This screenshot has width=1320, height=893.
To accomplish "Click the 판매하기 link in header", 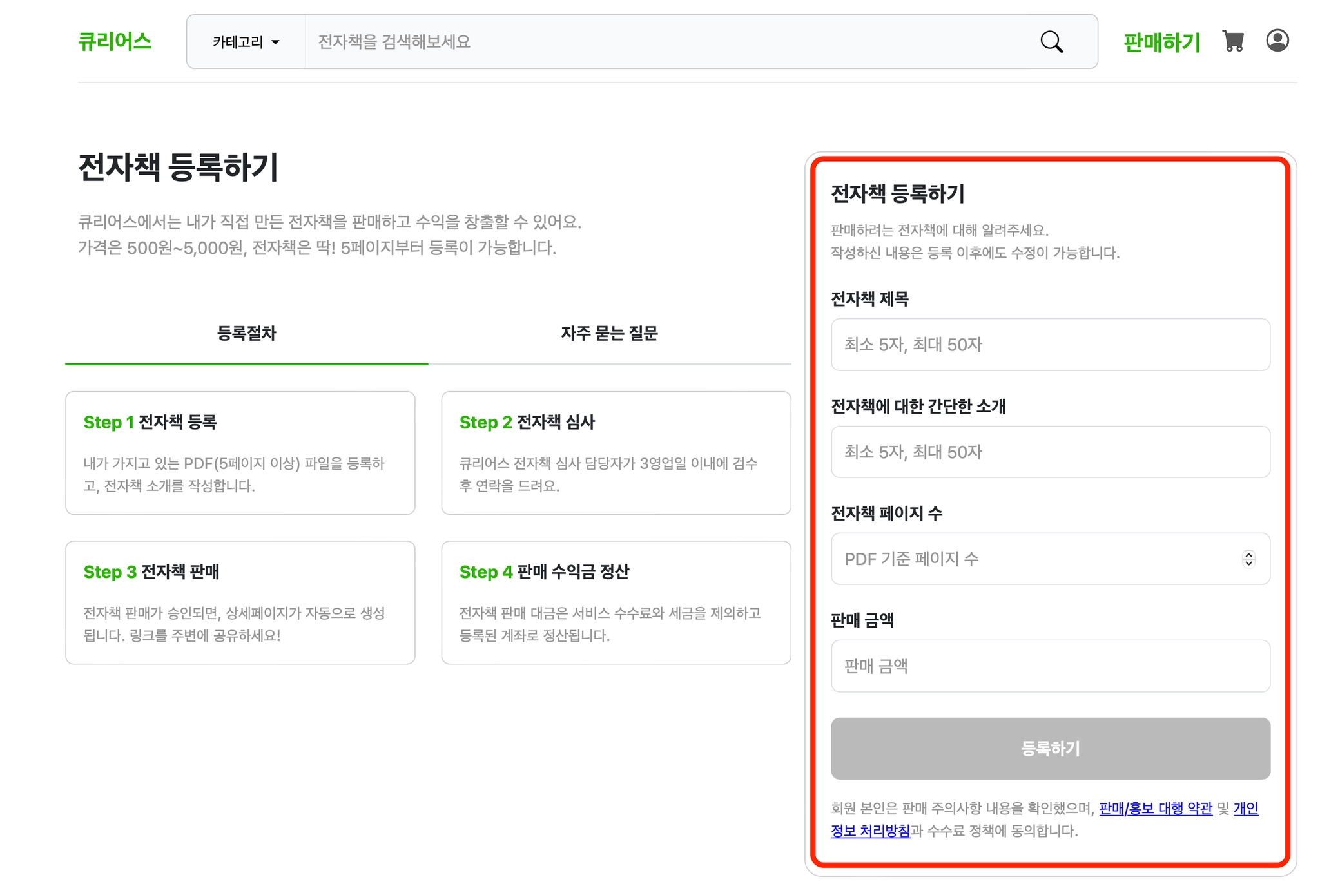I will (x=1161, y=43).
